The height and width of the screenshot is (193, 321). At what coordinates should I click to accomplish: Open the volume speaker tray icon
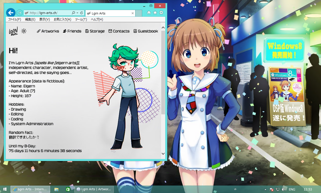click(x=284, y=190)
